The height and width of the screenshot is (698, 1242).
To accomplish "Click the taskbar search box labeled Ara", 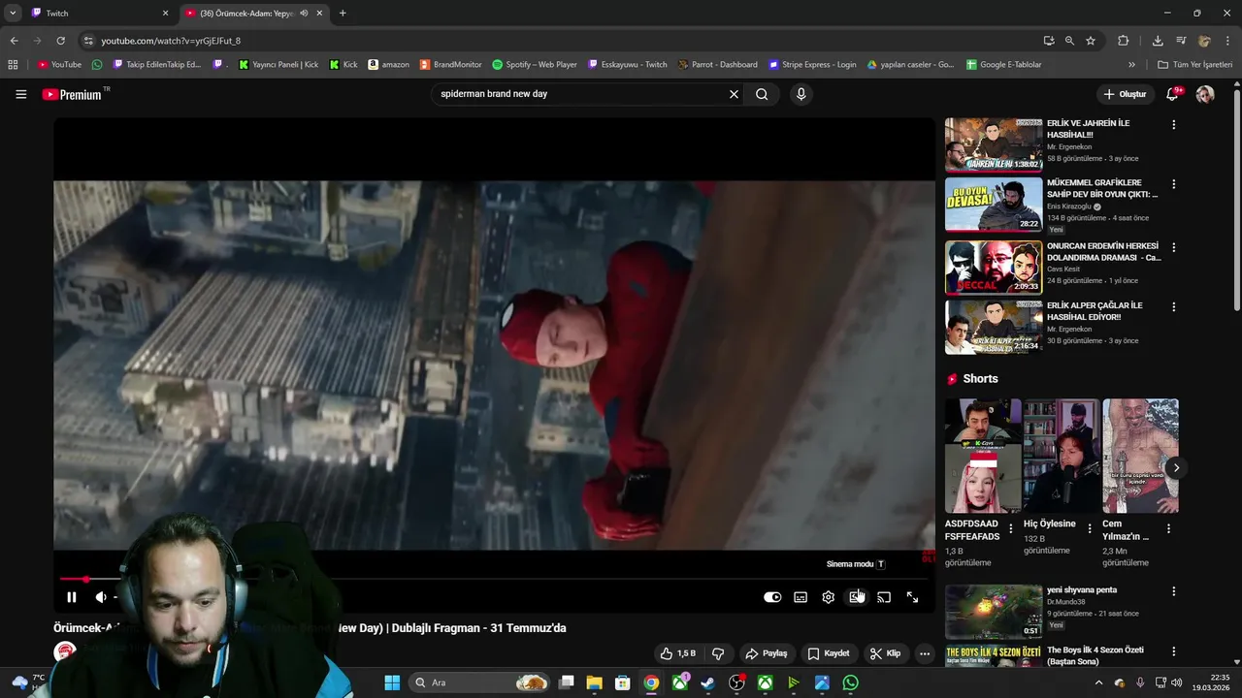I will [x=480, y=682].
